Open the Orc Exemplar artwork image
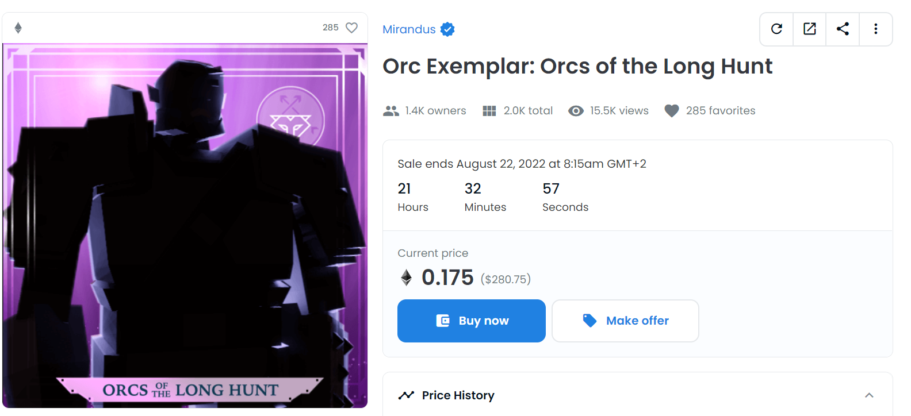Image resolution: width=911 pixels, height=416 pixels. pyautogui.click(x=185, y=225)
